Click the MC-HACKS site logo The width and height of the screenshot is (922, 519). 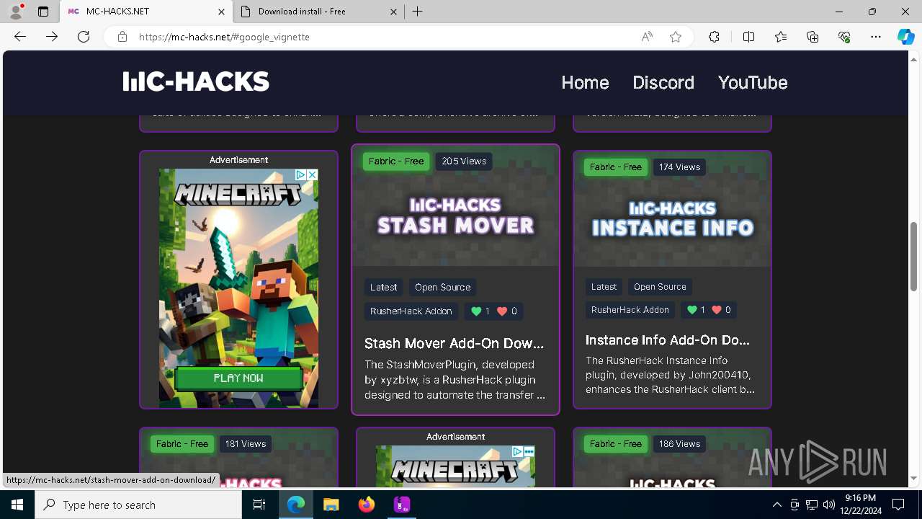196,81
